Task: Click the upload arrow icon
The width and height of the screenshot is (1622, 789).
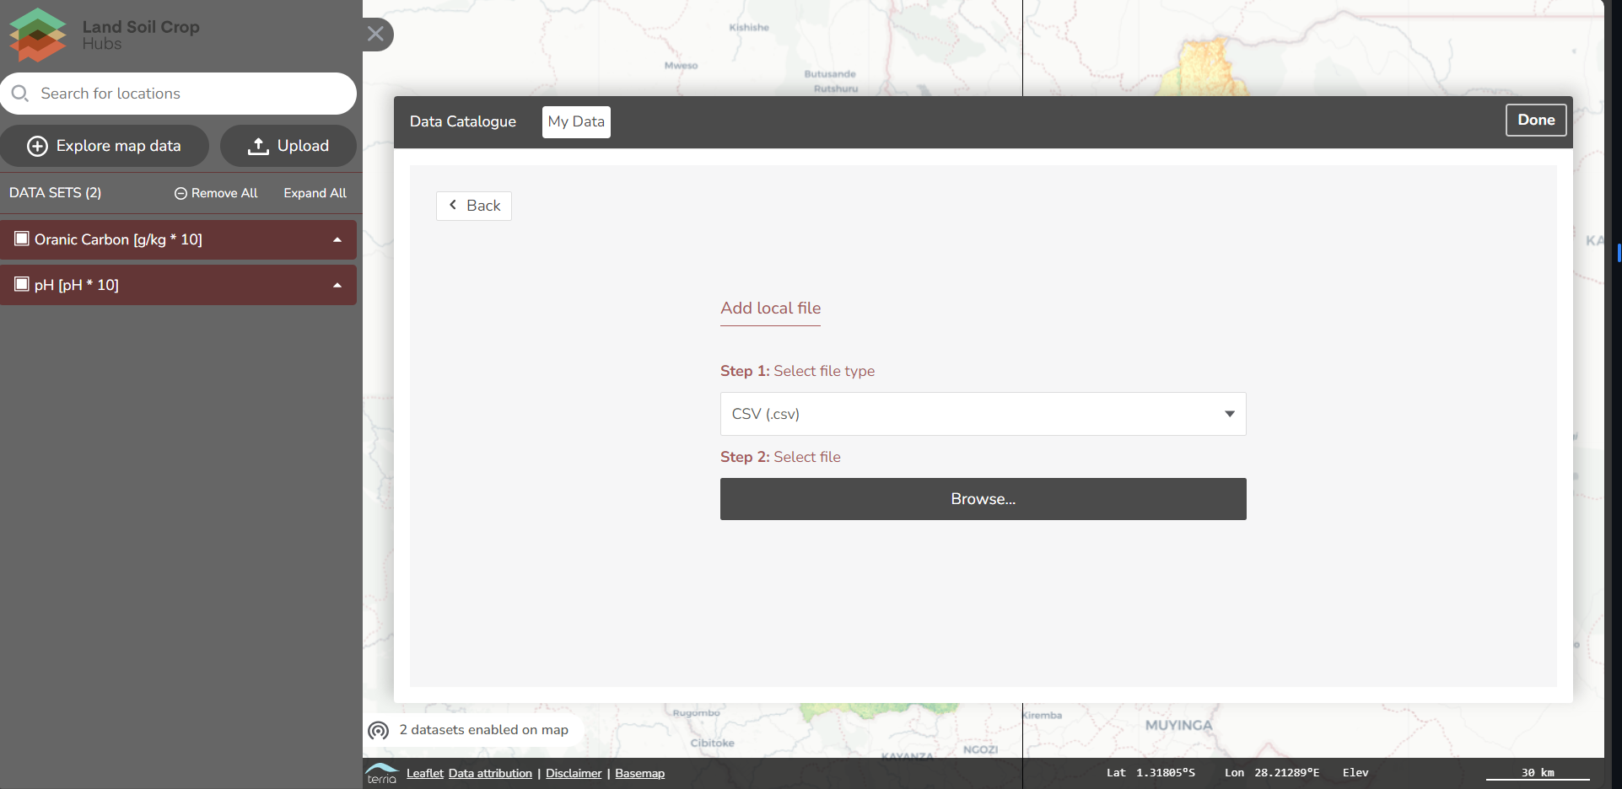Action: tap(258, 146)
